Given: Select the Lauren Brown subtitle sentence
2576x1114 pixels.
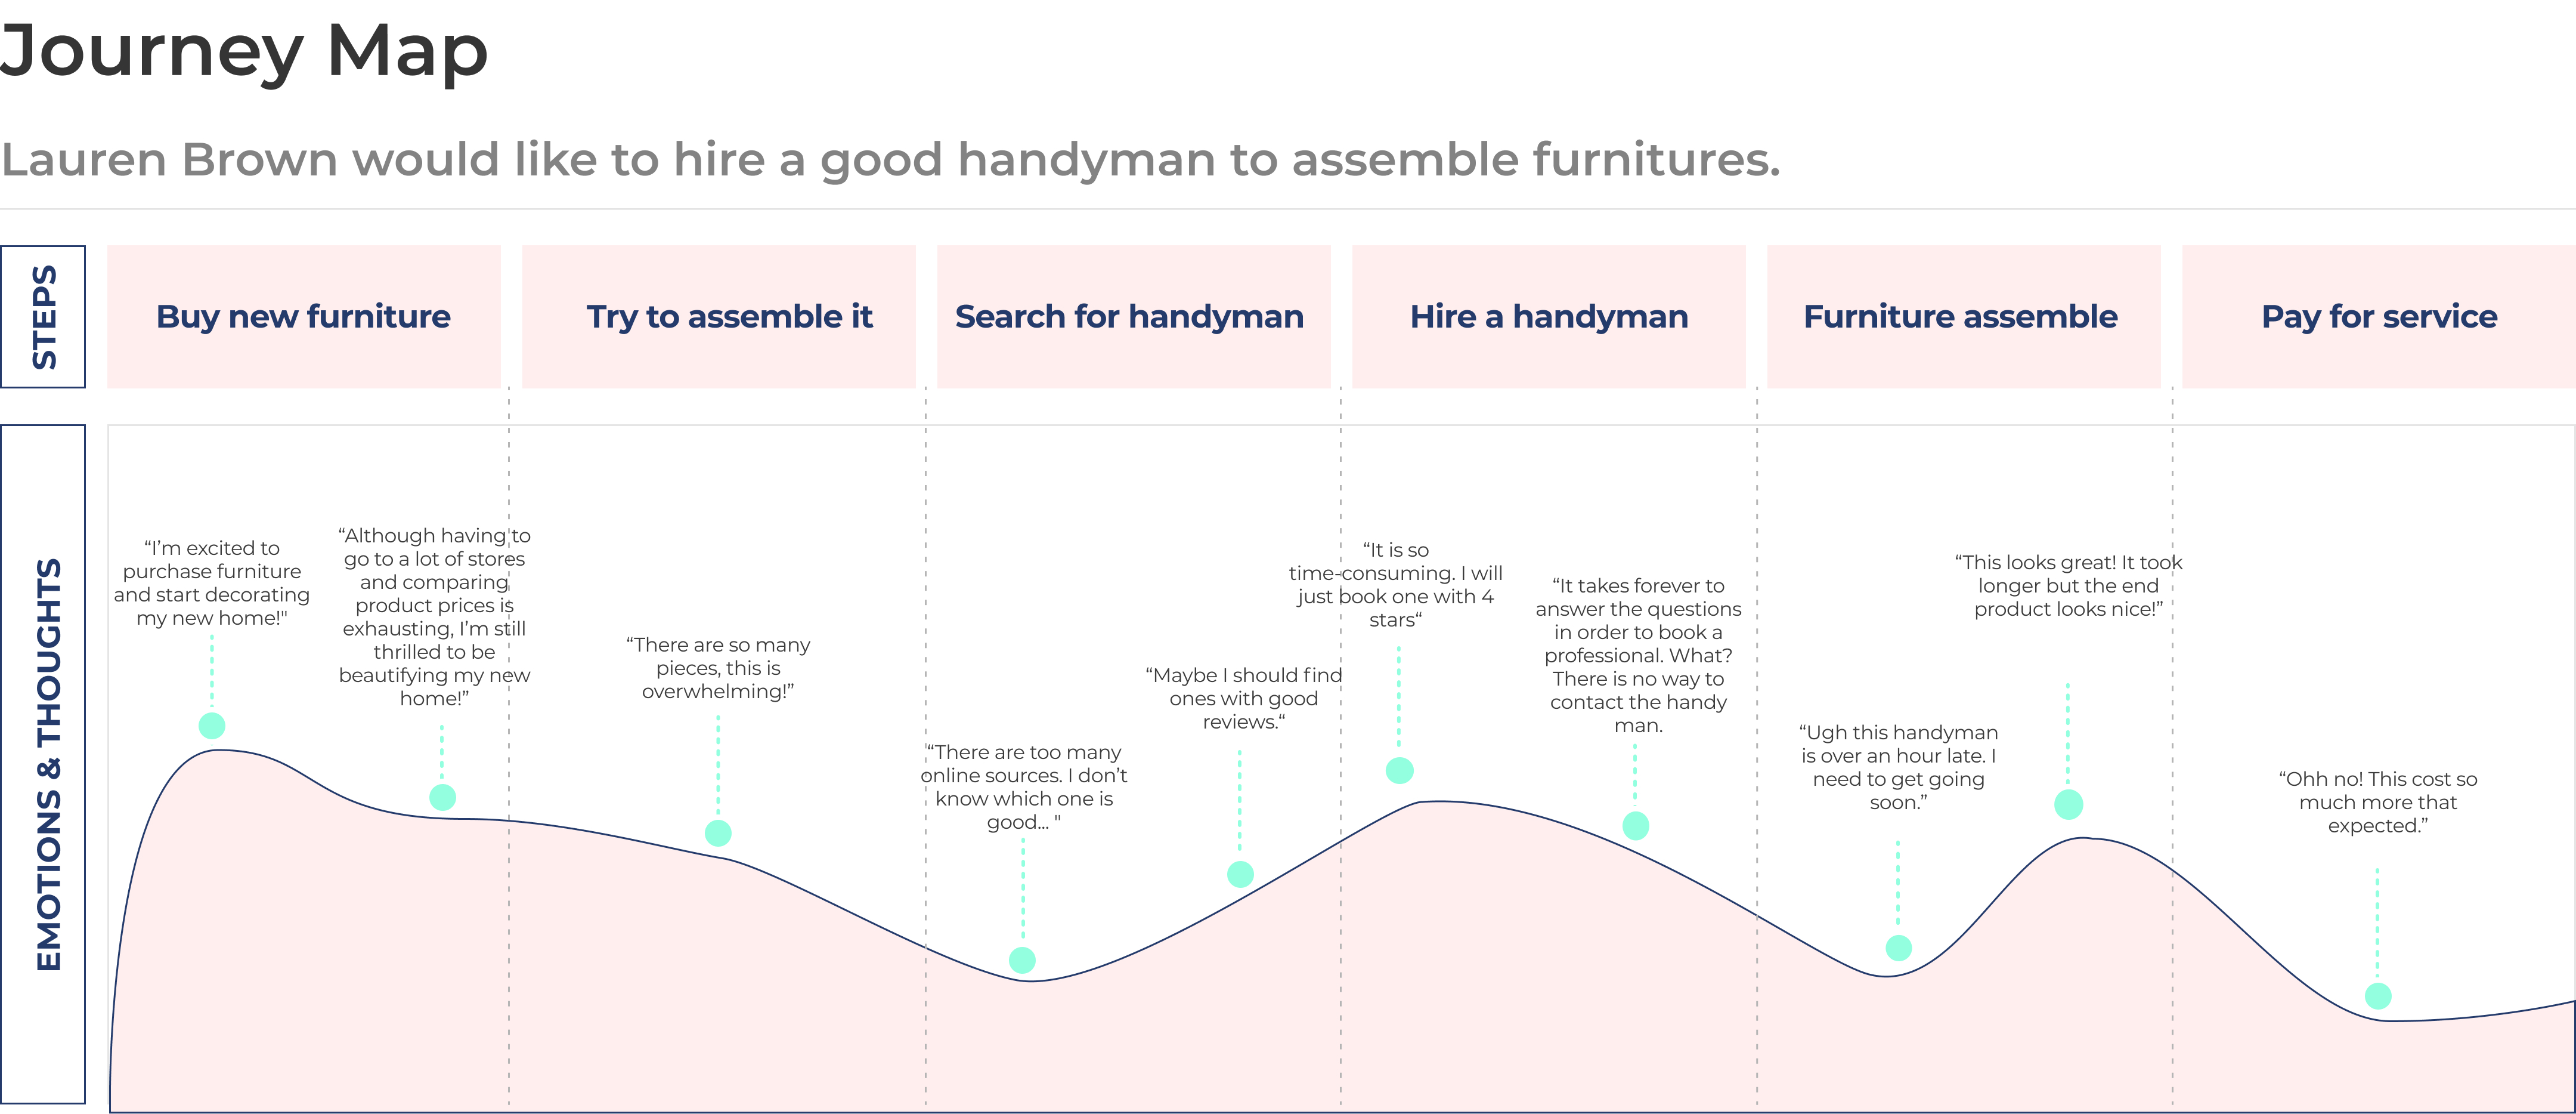Looking at the screenshot, I should pyautogui.click(x=890, y=160).
